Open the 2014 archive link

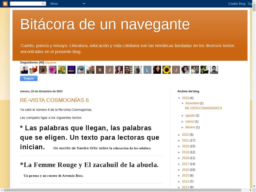click(185, 181)
